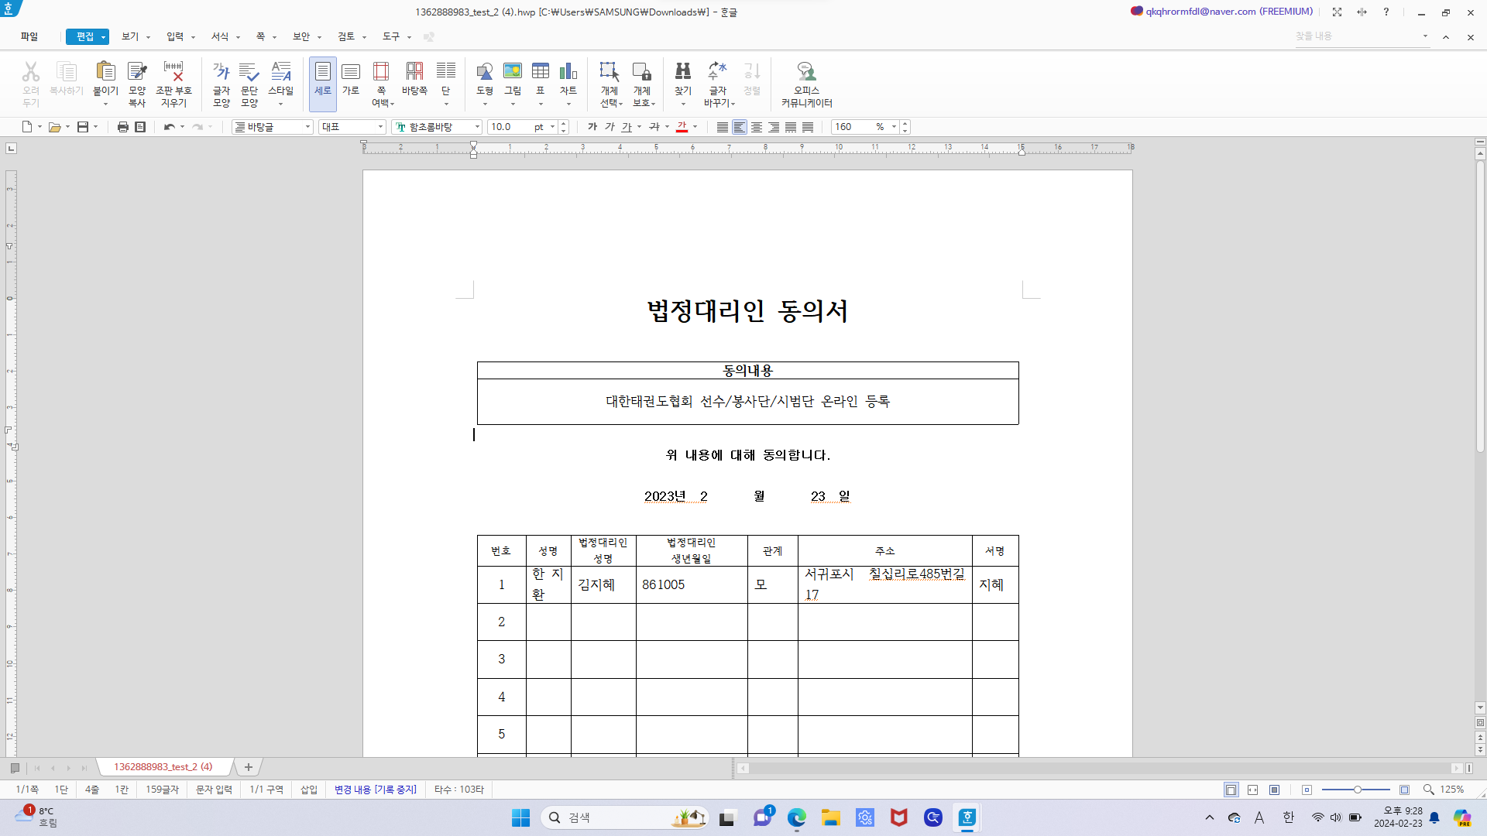The height and width of the screenshot is (836, 1487).
Task: Open the 파일 (File) menu
Action: 29,36
